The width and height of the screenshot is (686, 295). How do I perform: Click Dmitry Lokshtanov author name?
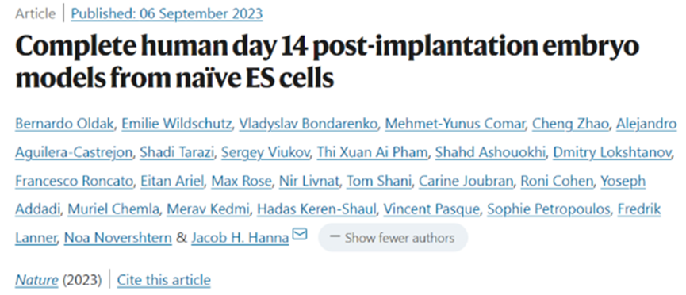[x=612, y=152]
